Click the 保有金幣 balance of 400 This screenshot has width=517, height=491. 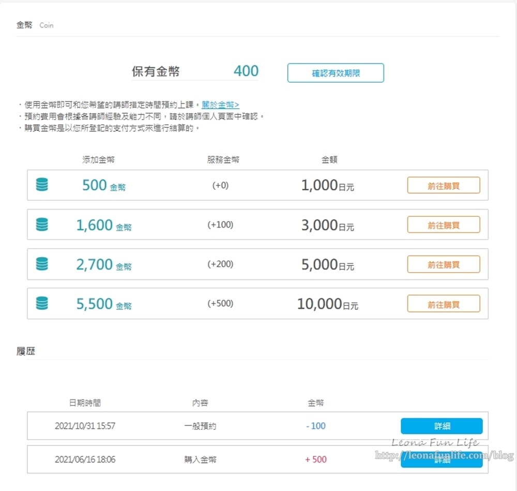246,71
